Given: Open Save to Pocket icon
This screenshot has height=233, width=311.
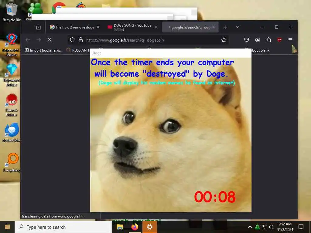Looking at the screenshot, I should click(x=247, y=40).
